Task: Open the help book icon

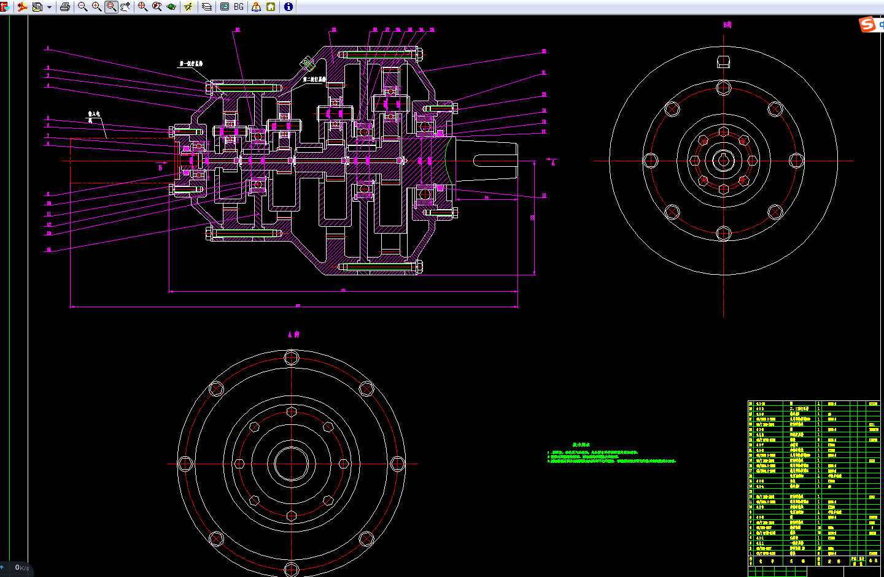Action: [x=257, y=7]
